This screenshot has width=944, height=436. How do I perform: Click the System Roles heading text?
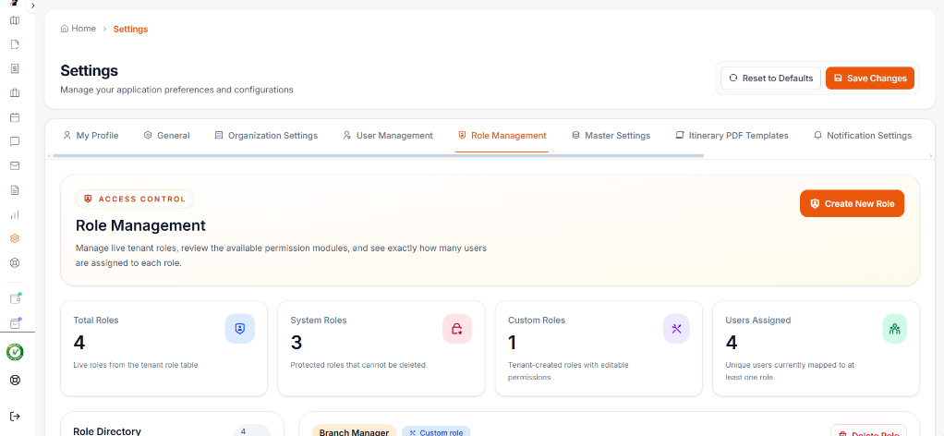319,321
